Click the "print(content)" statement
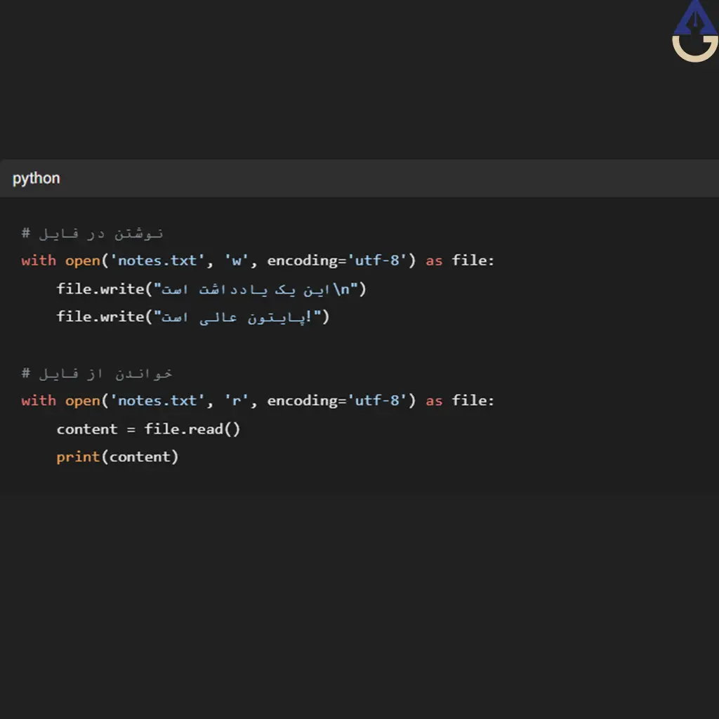Screen dimensions: 719x719 click(x=117, y=456)
